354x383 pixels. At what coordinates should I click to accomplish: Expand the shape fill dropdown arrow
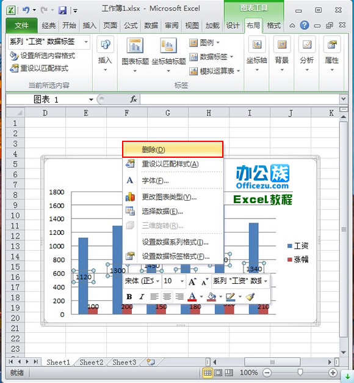coord(220,297)
